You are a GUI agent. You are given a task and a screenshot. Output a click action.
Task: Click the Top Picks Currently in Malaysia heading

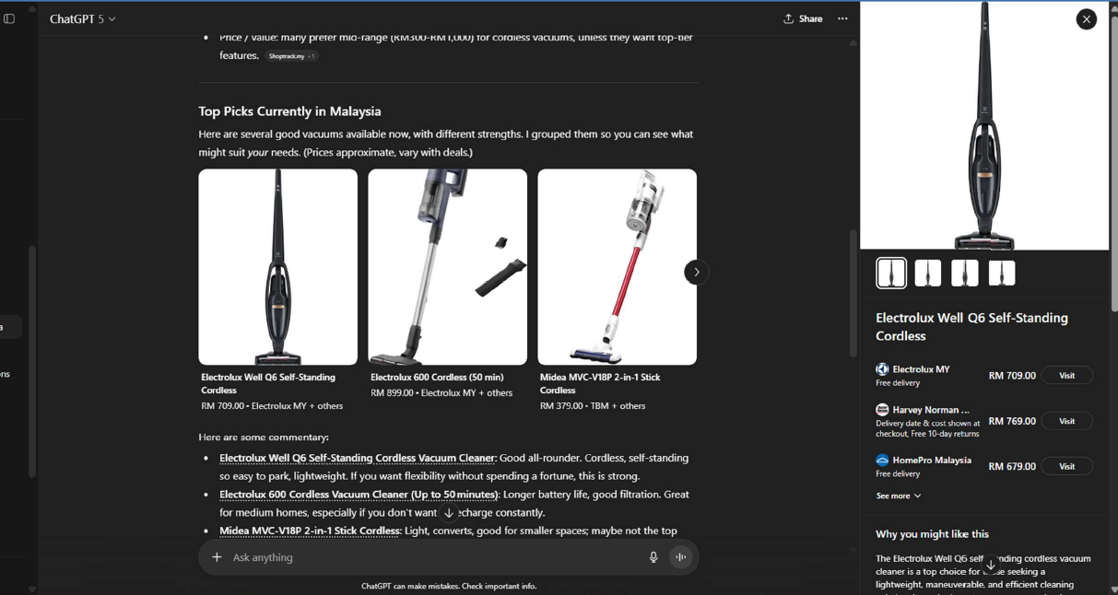289,111
